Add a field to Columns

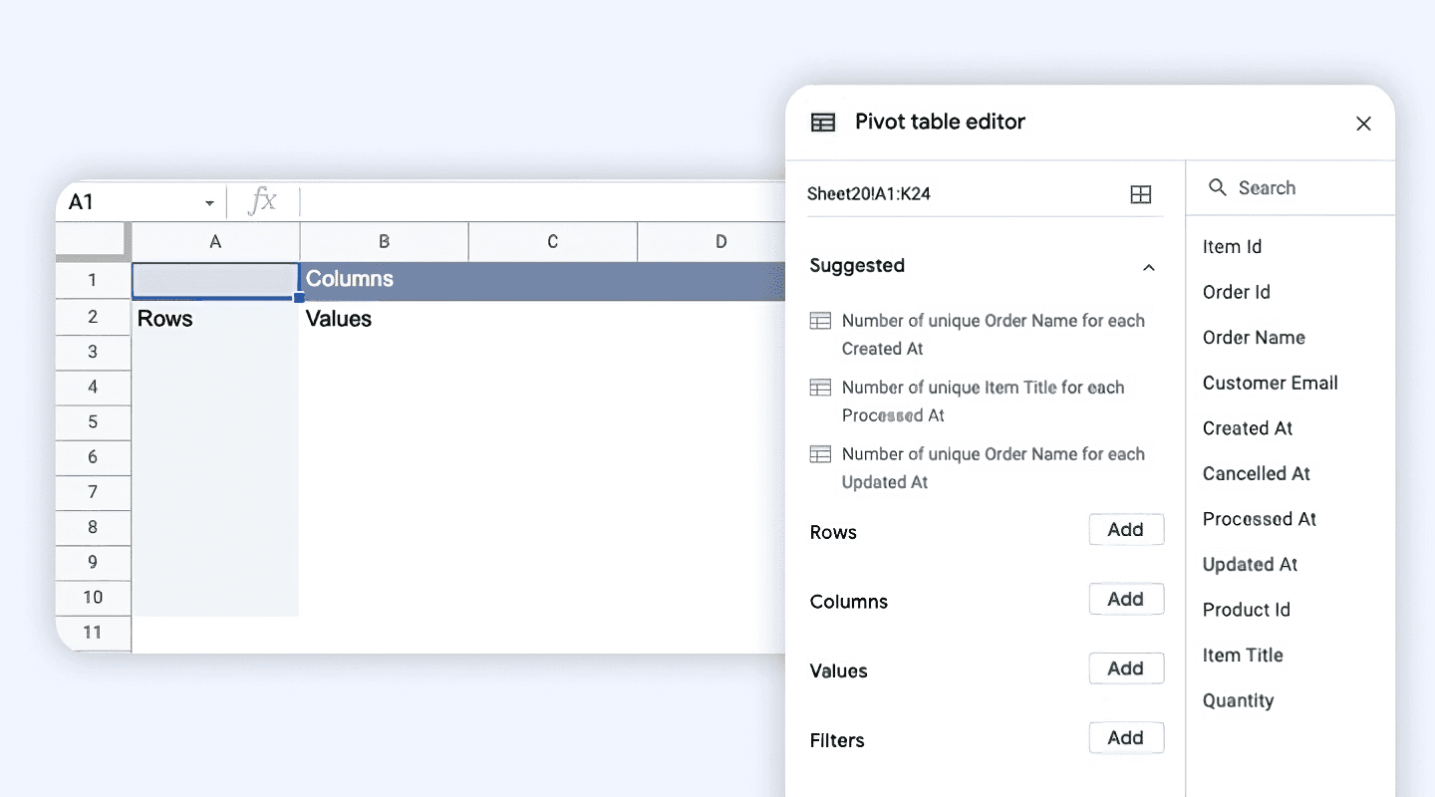coord(1125,599)
